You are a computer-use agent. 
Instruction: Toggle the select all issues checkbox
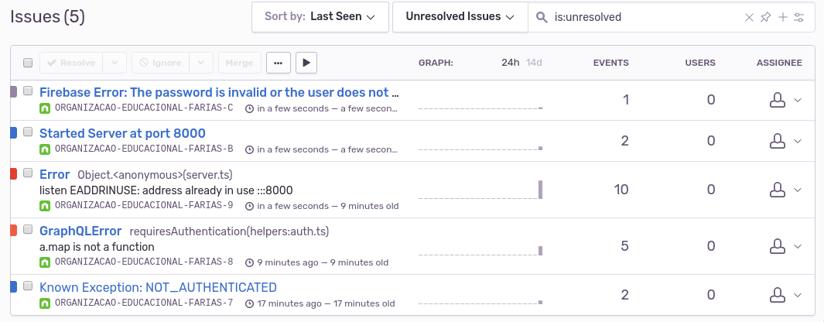(28, 63)
